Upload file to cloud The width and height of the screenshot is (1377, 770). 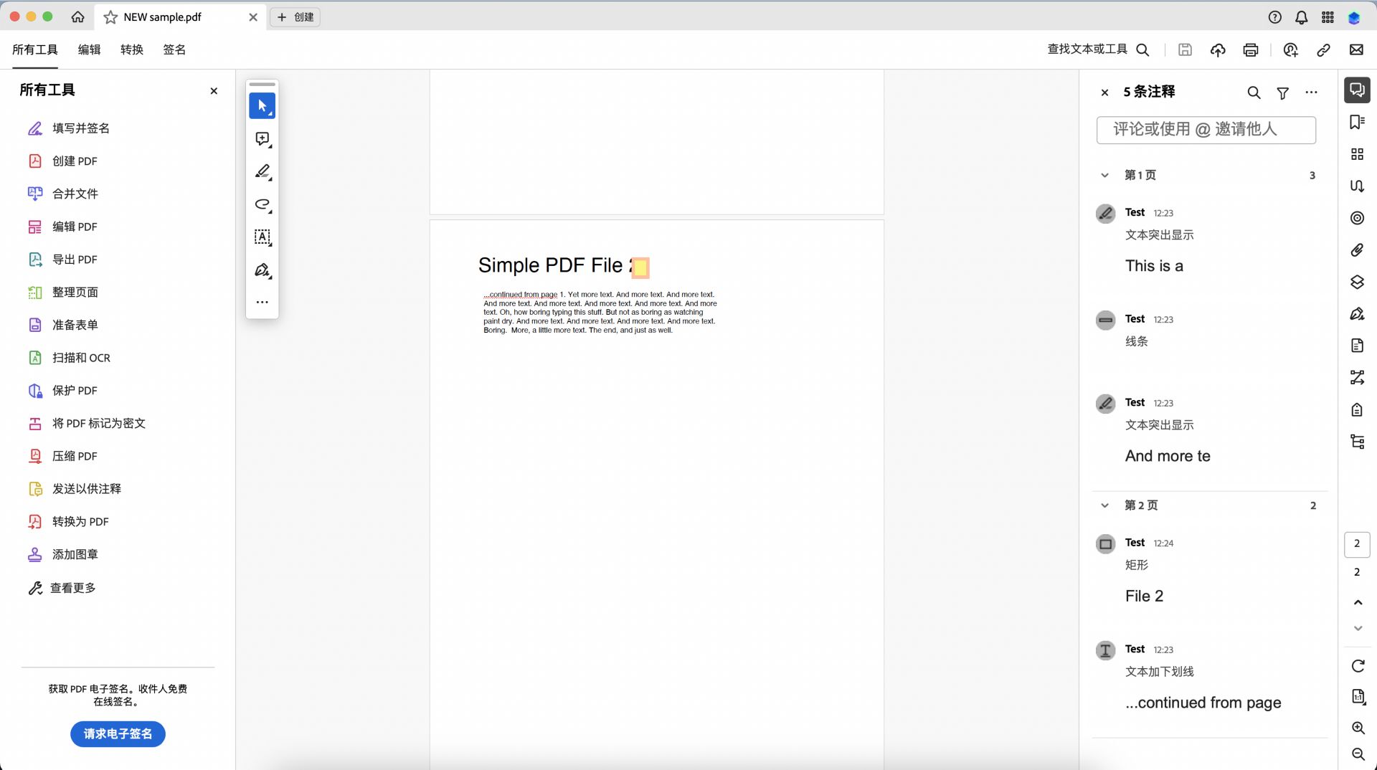point(1218,49)
